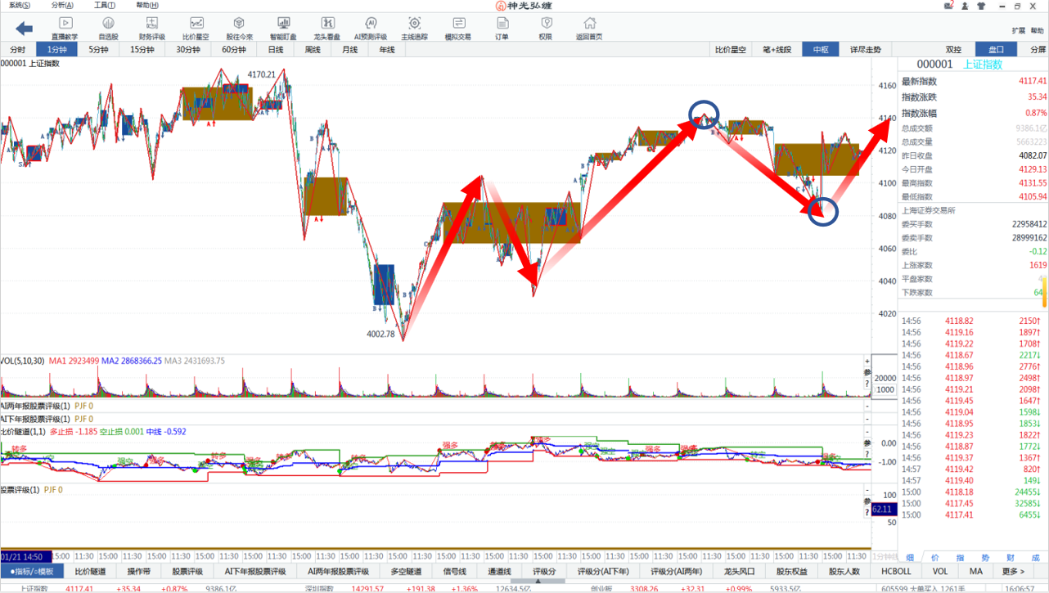
Task: Expand the 更多 indicators list
Action: (x=1013, y=571)
